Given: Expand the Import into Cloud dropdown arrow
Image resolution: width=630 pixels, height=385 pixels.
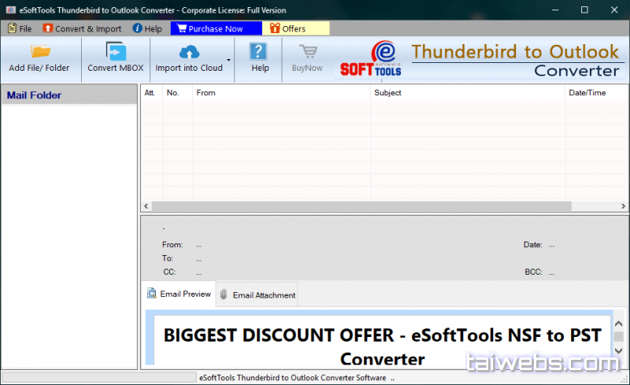Looking at the screenshot, I should 229,60.
